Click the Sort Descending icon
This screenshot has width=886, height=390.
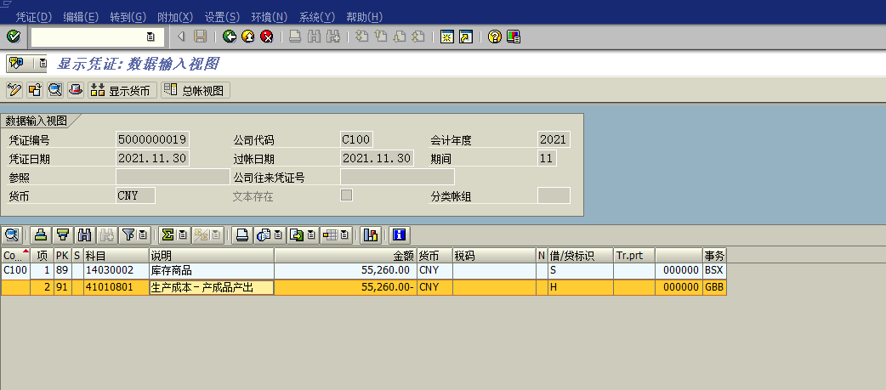[63, 235]
